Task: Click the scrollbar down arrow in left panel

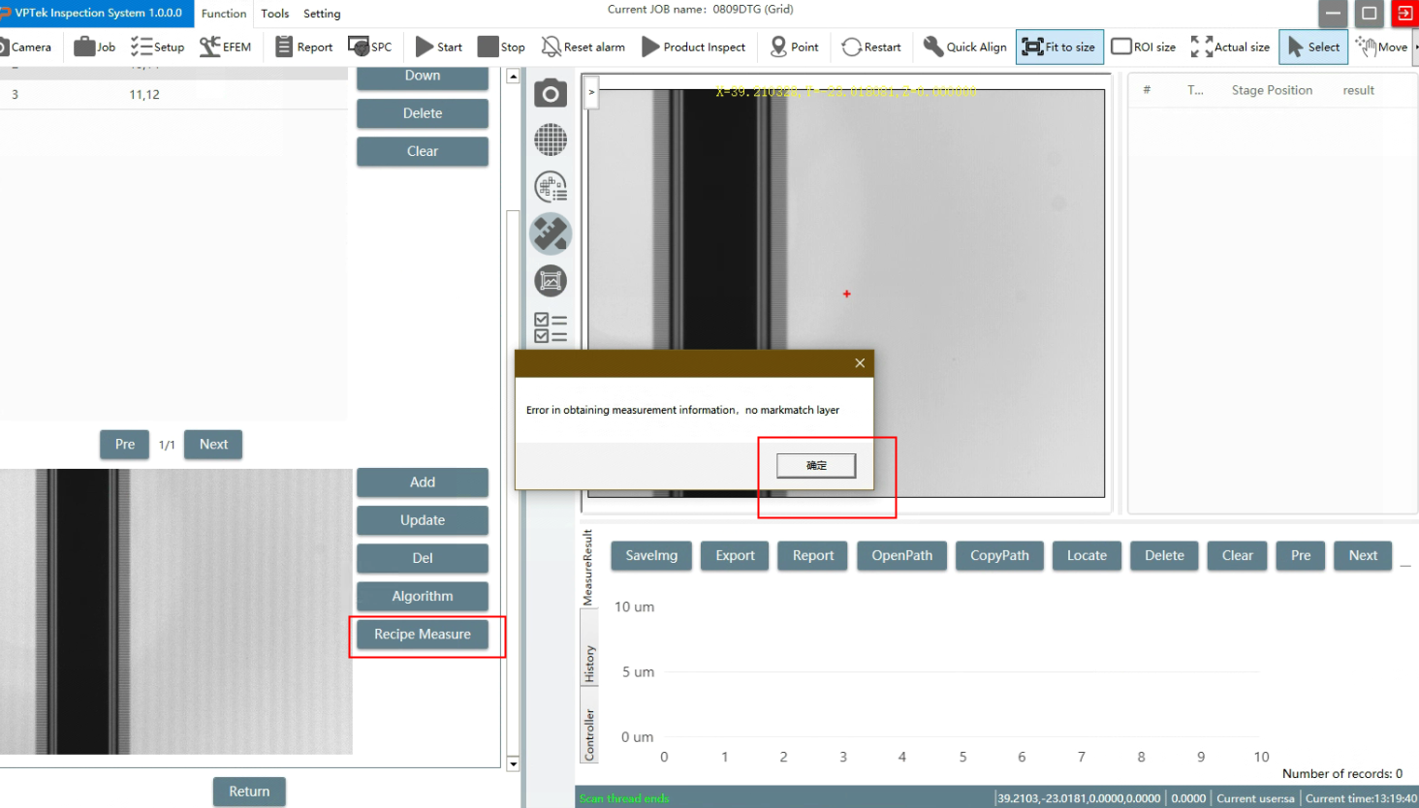Action: 513,763
